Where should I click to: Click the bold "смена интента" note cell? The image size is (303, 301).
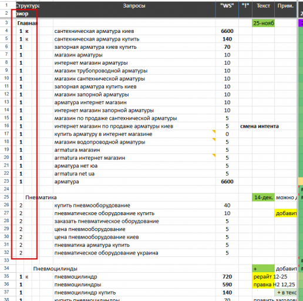click(260, 126)
